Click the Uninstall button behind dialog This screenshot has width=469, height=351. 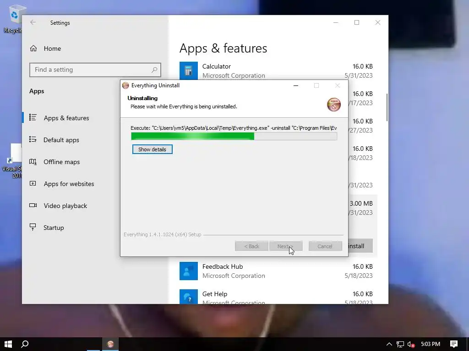click(360, 246)
